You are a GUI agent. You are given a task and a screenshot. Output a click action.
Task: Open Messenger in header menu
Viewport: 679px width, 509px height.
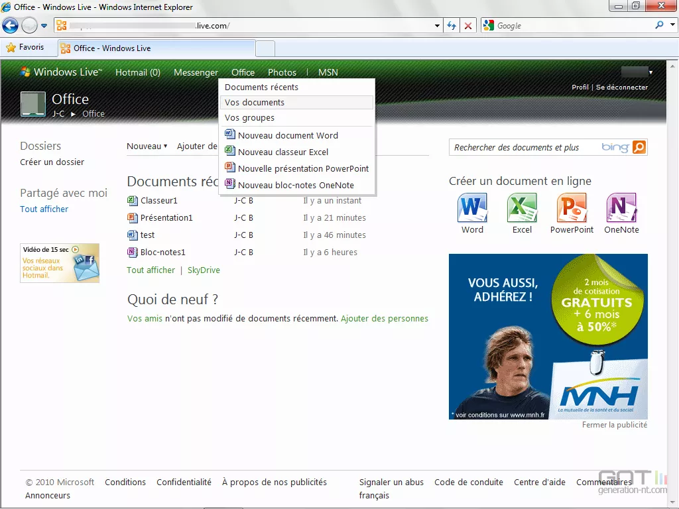pos(196,72)
